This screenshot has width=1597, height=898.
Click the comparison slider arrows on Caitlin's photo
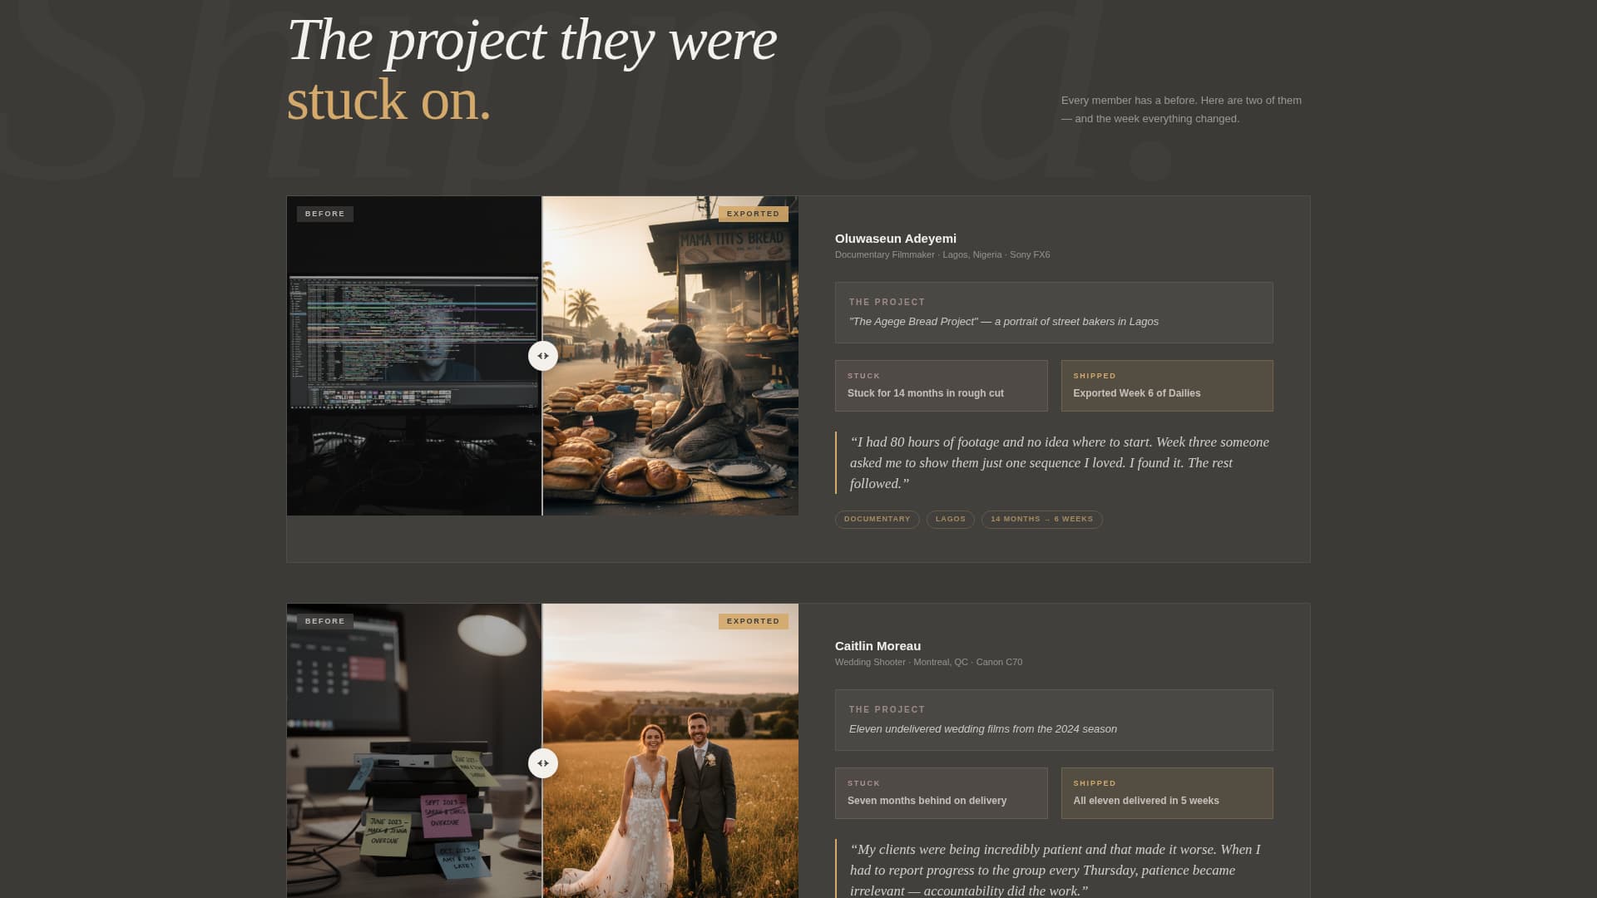pyautogui.click(x=542, y=762)
